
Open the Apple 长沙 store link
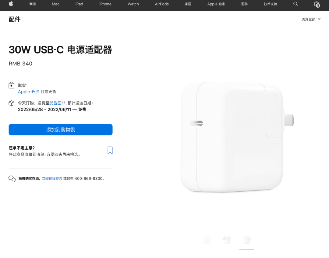(28, 92)
